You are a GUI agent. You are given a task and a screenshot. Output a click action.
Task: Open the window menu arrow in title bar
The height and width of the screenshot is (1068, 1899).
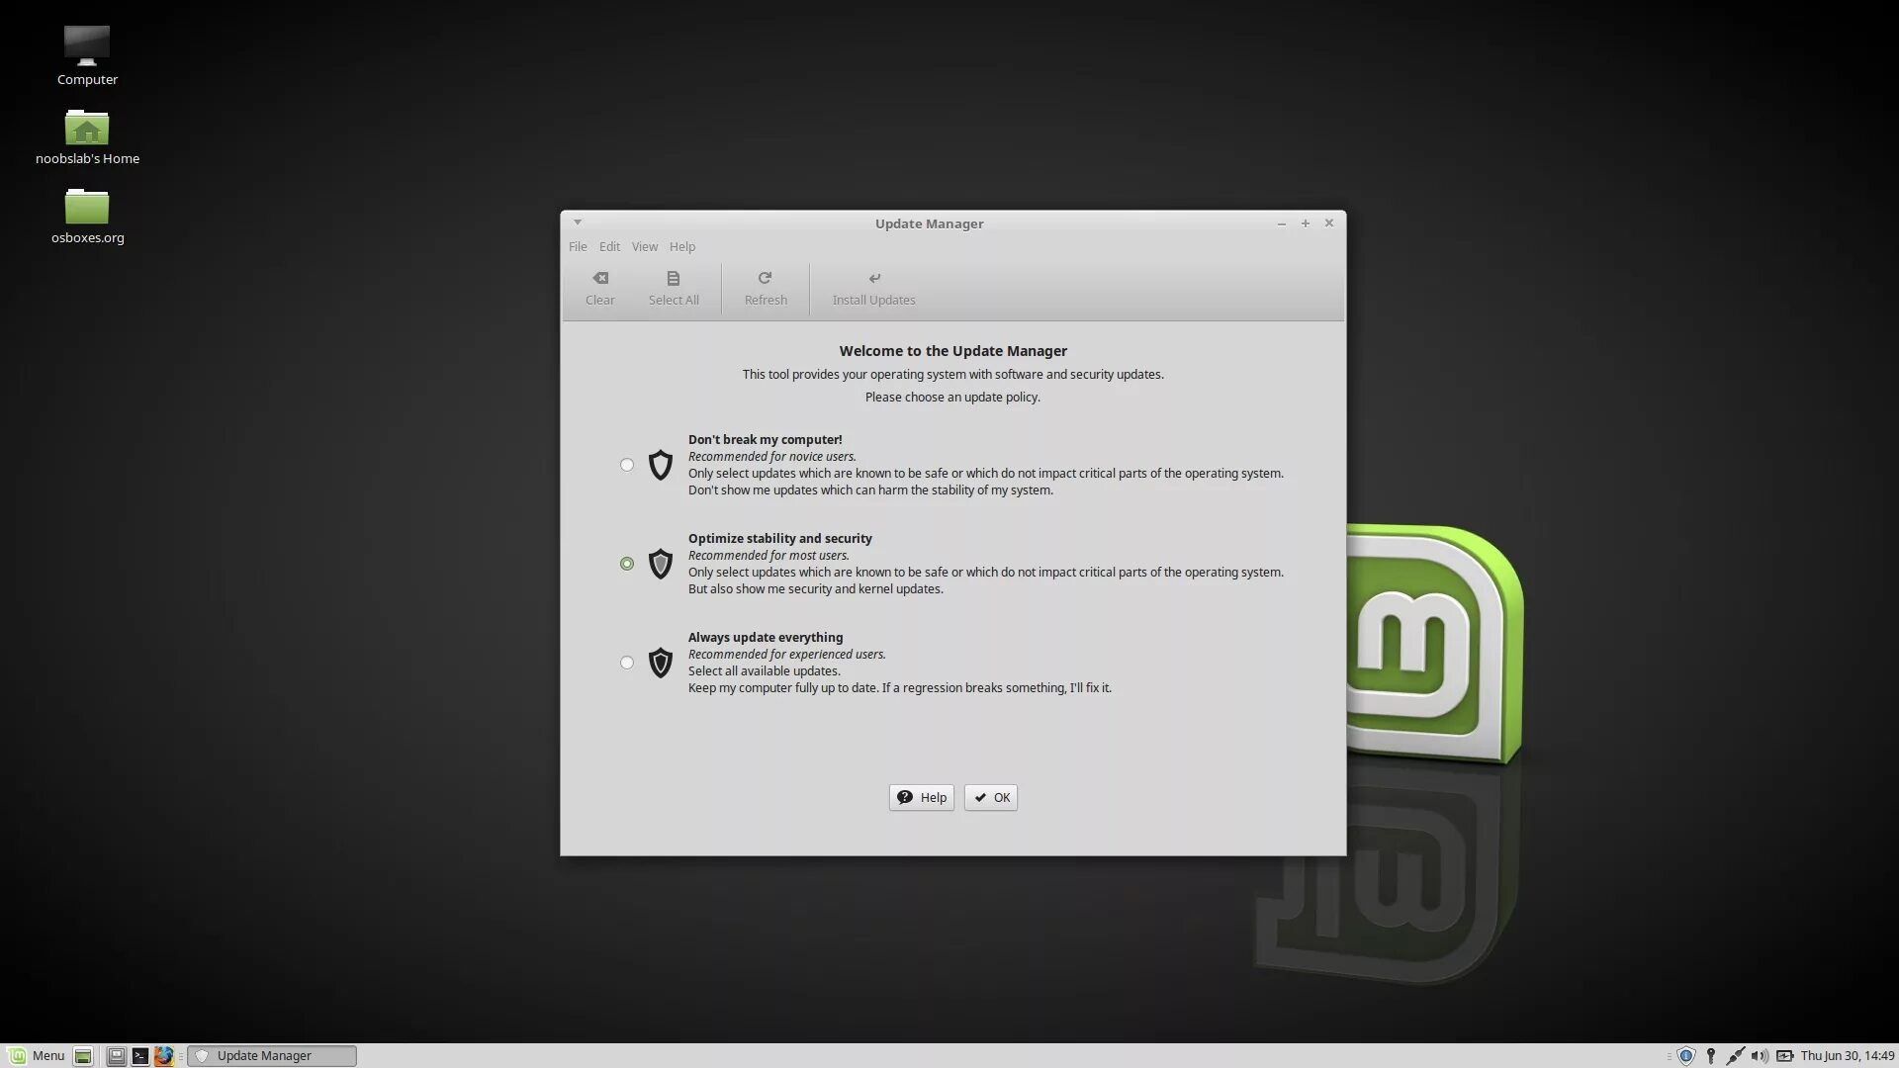[578, 222]
